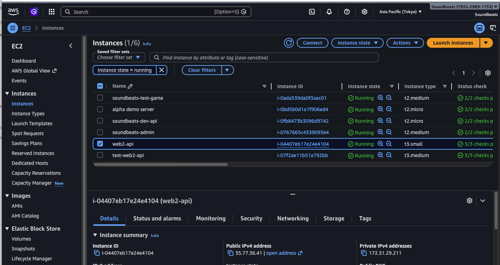Open the Clear filters dropdown arrow
The width and height of the screenshot is (500, 265).
coord(227,70)
